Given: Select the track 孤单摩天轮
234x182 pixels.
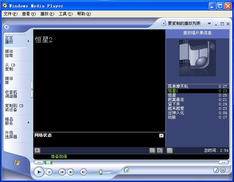Looking at the screenshot, I should [x=198, y=86].
